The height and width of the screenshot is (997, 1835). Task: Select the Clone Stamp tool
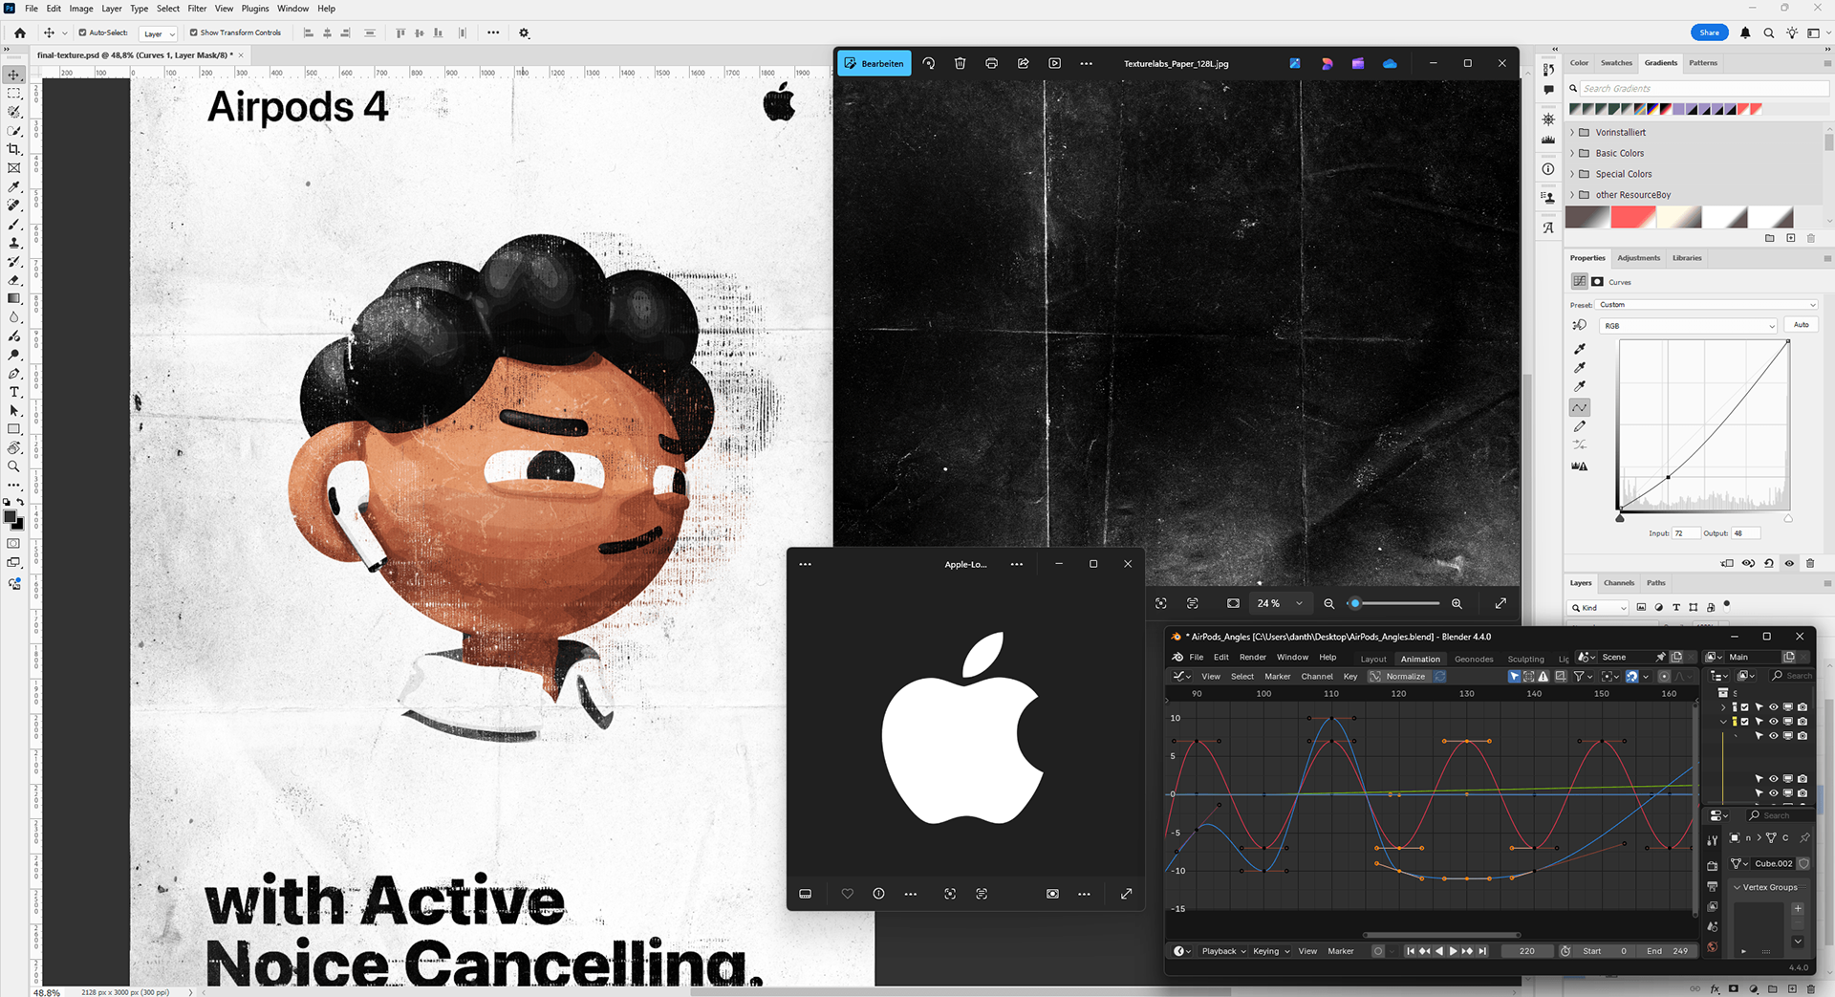[13, 243]
